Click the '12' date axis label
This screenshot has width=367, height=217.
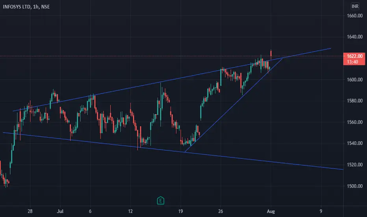[x=130, y=211]
